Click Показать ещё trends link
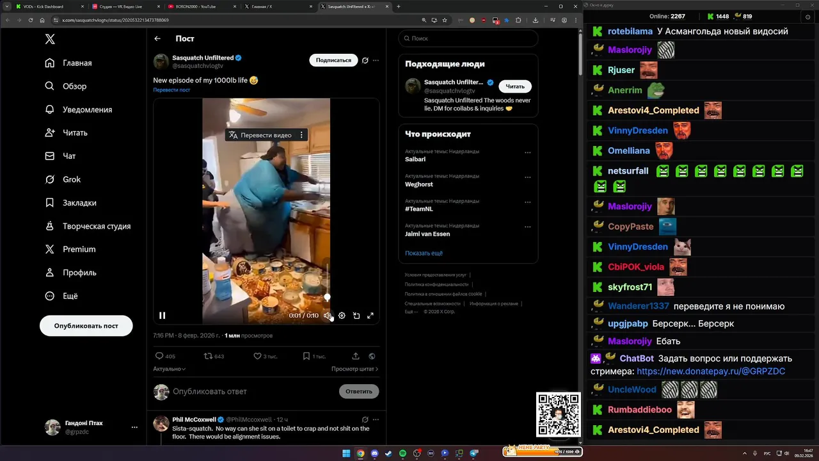The image size is (819, 461). coord(424,254)
